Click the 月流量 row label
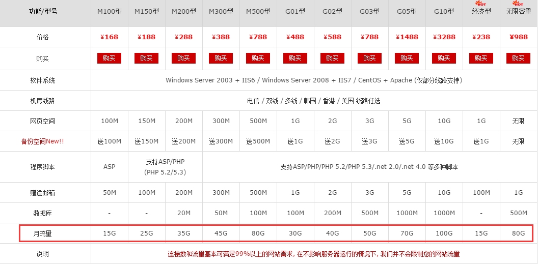 click(43, 233)
